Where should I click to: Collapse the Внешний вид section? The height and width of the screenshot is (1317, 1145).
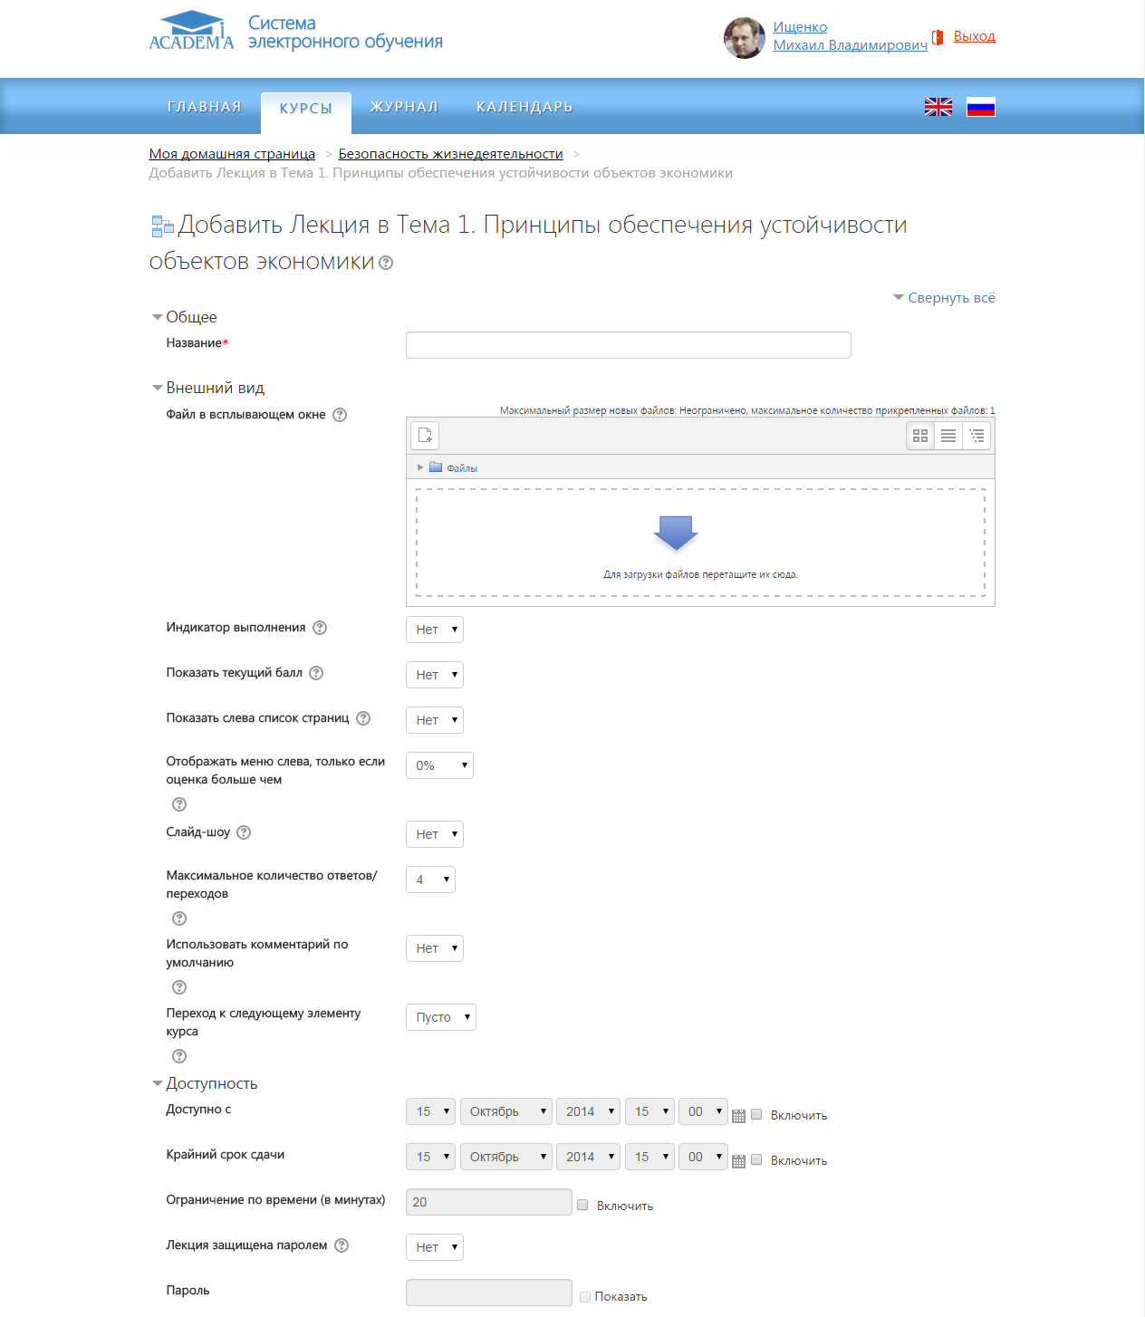pyautogui.click(x=158, y=389)
